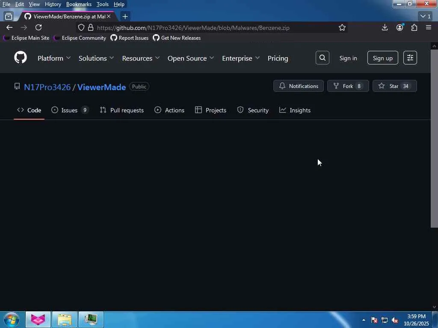Click the page vertical scrollbar thumb
Image resolution: width=438 pixels, height=328 pixels.
(x=434, y=139)
